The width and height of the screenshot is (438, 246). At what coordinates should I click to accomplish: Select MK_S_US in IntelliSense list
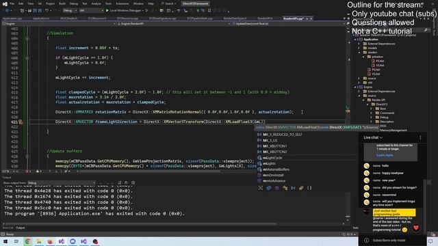point(307,140)
